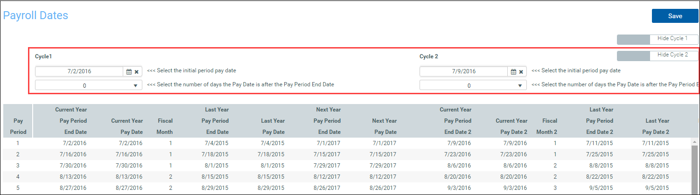
Task: Open calendar picker for Cycle 2 pay date
Action: 513,72
